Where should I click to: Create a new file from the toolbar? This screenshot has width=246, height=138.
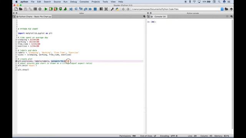coord(16,9)
